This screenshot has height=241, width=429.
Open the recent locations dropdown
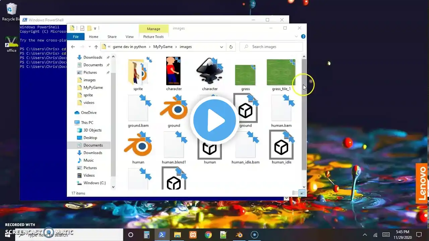click(89, 47)
